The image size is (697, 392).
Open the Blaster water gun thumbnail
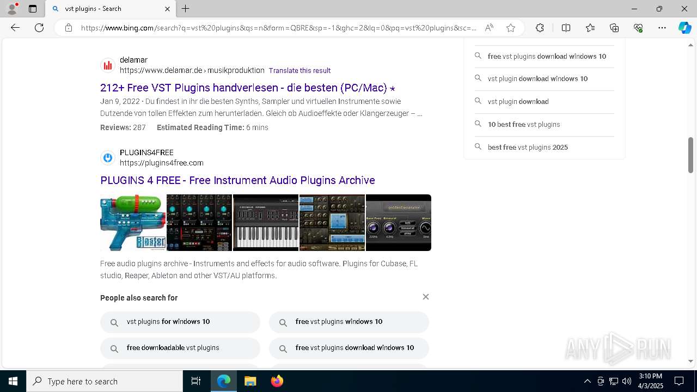coord(133,223)
